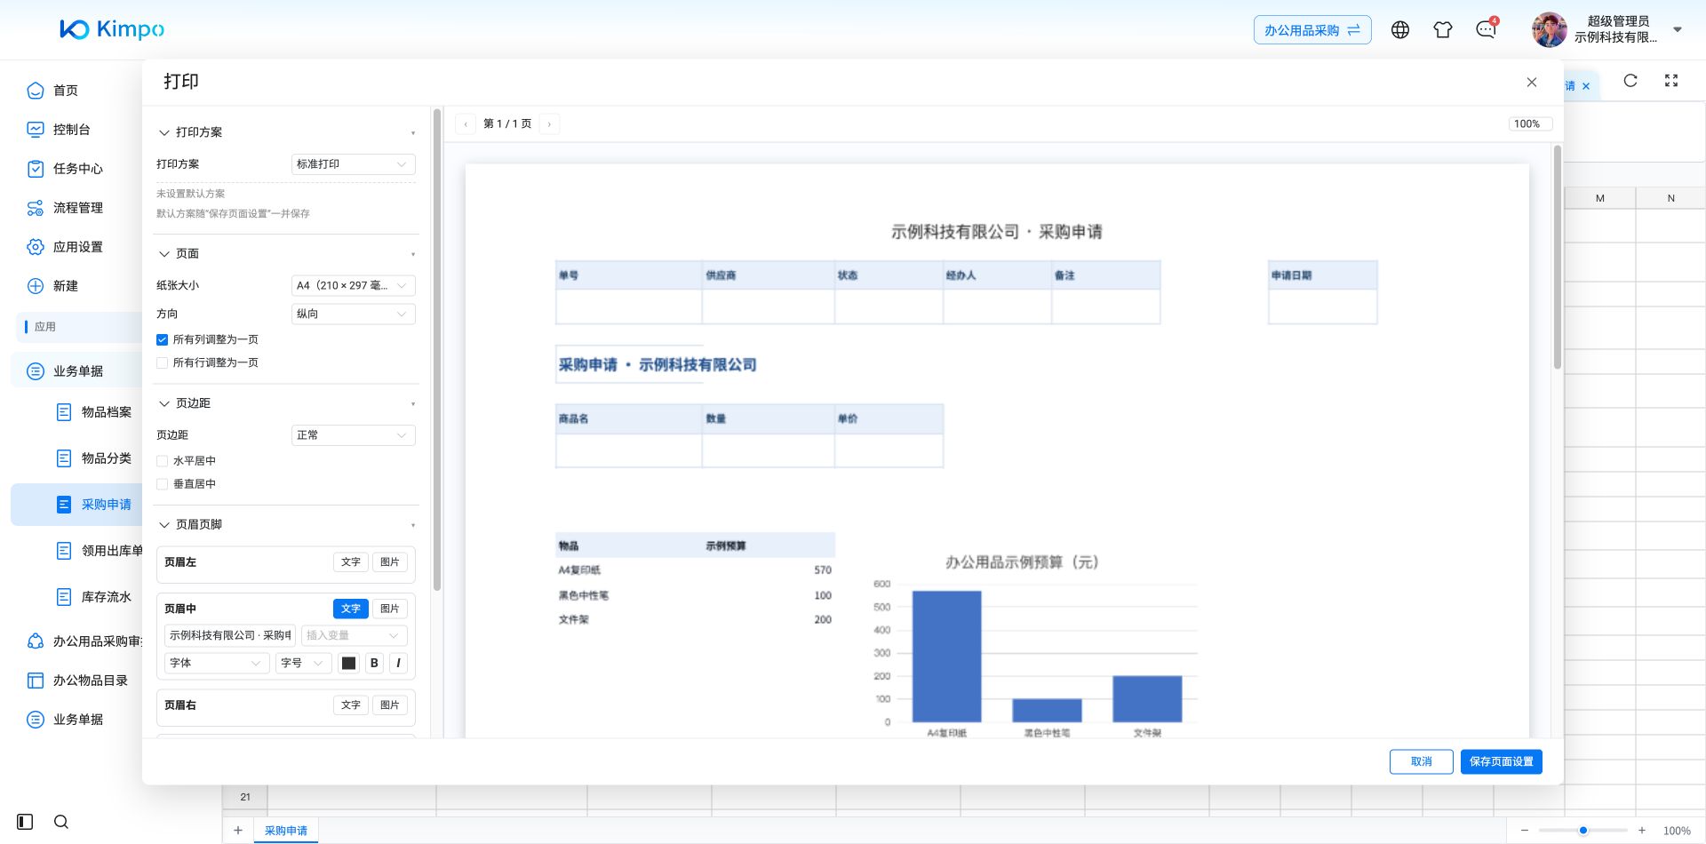Open the 字体 font dropdown
1706x844 pixels.
pyautogui.click(x=217, y=663)
